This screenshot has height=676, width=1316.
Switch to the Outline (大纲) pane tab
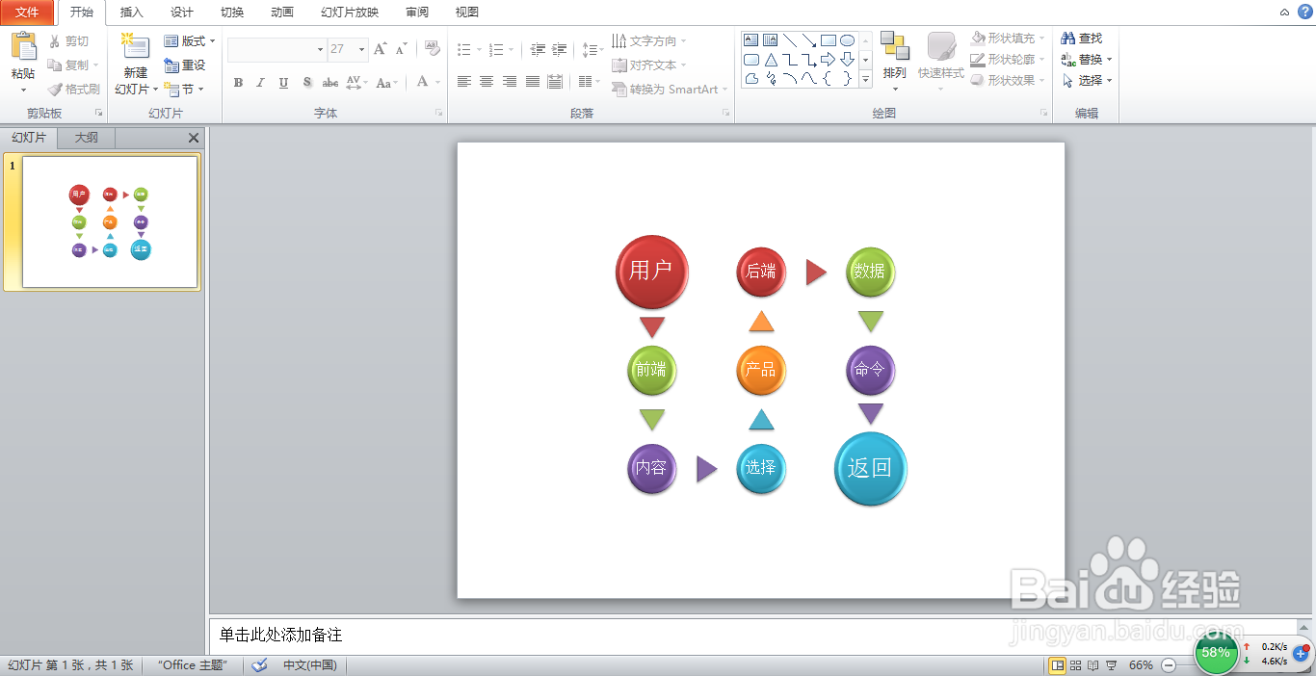[x=87, y=139]
